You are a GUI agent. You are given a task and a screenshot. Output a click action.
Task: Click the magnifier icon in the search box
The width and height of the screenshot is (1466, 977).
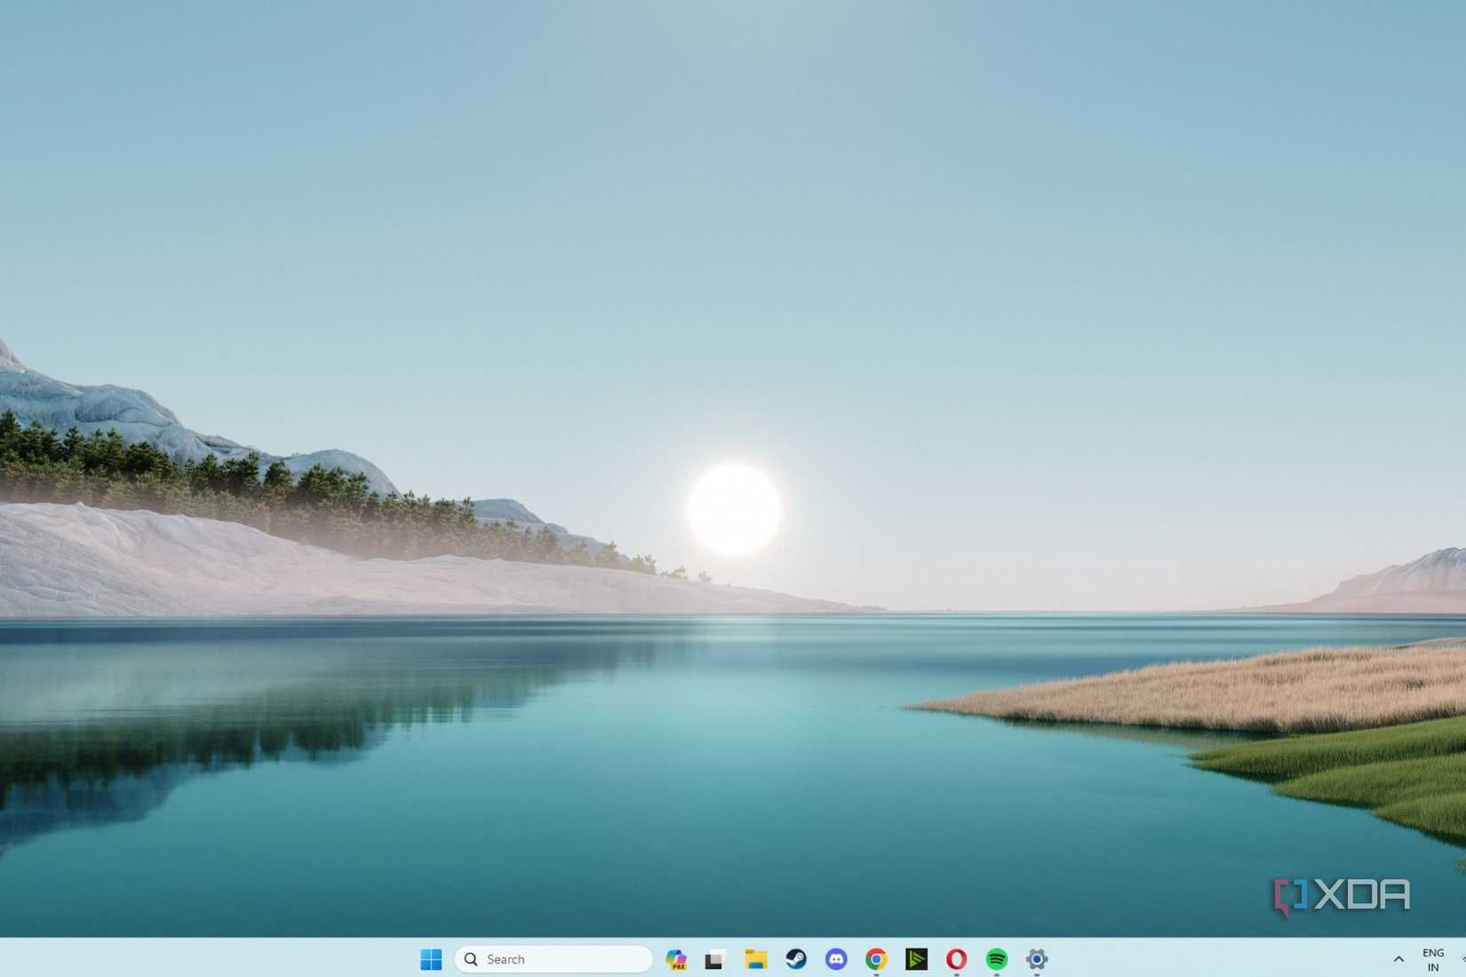[x=471, y=959]
